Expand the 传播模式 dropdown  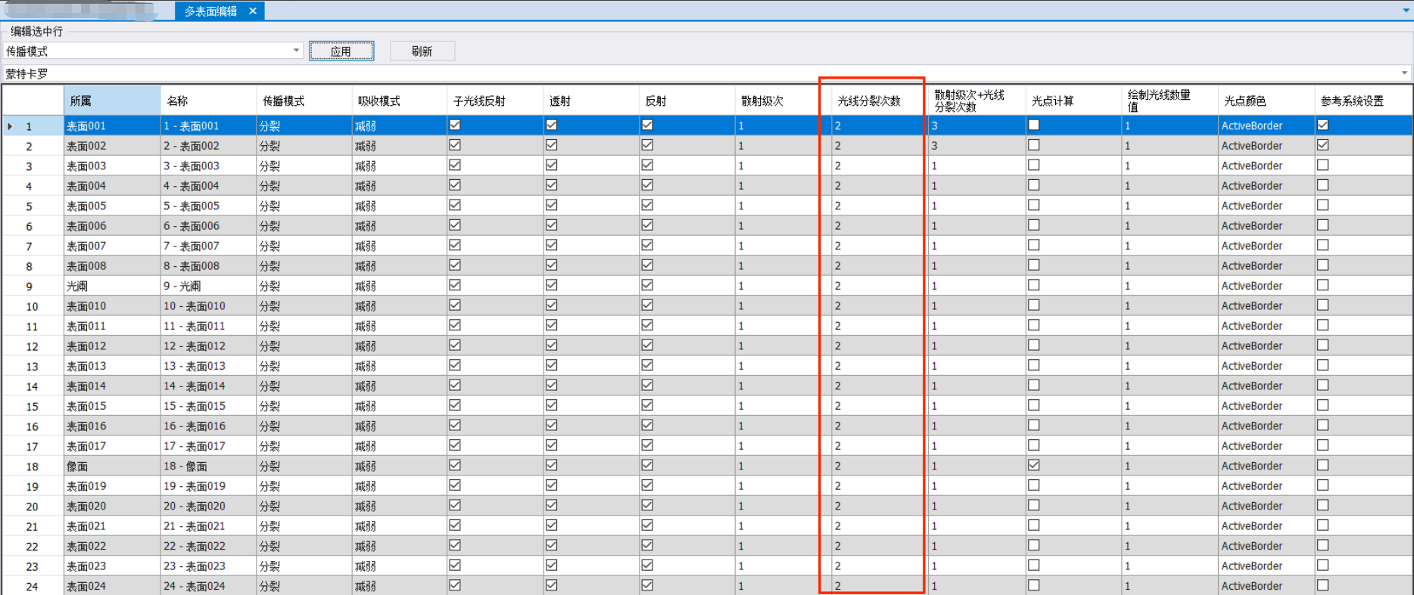pyautogui.click(x=296, y=51)
